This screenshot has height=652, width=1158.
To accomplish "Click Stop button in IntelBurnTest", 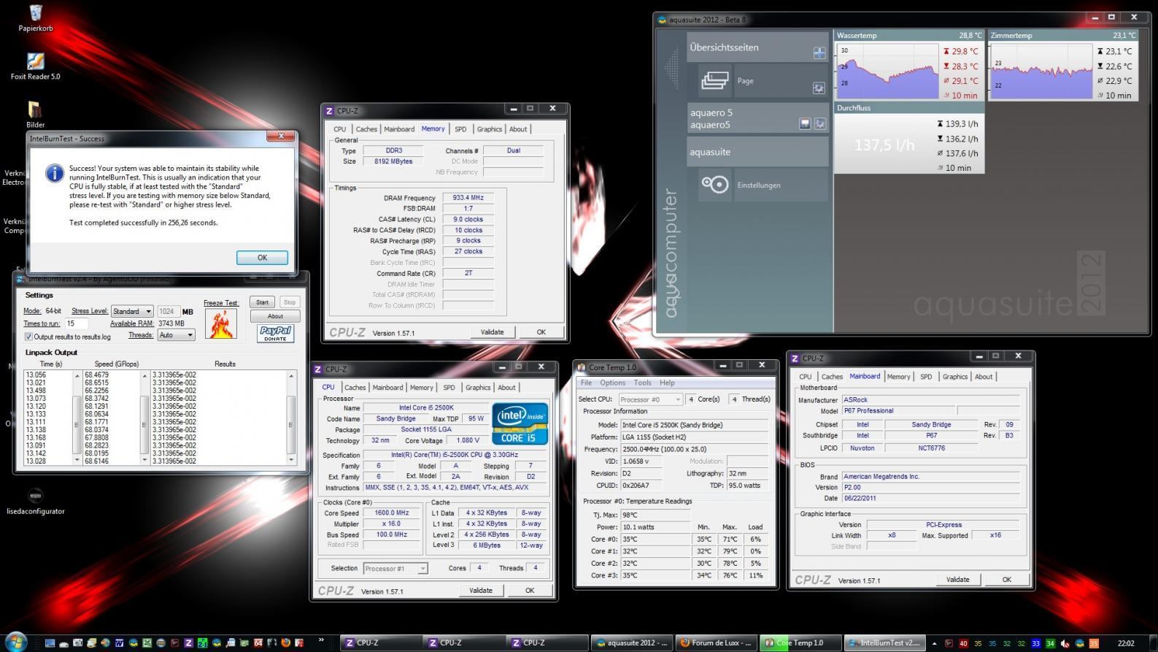I will [x=289, y=302].
